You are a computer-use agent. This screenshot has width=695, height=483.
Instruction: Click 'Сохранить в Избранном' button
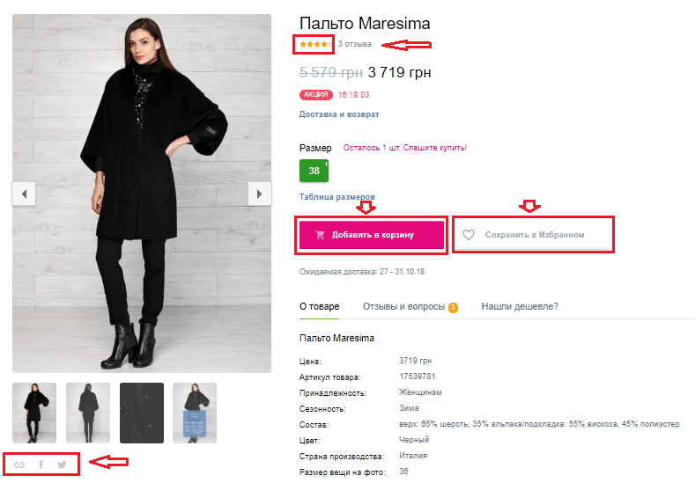click(x=533, y=235)
